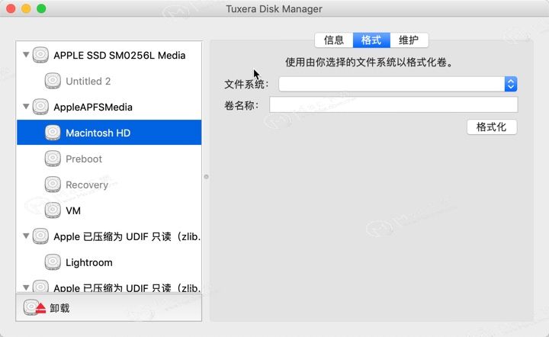Select the APPLE SSD SM0256L Media disk name
This screenshot has width=549, height=337.
(120, 56)
